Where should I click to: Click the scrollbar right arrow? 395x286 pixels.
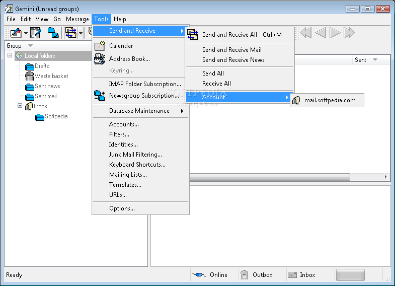point(385,177)
